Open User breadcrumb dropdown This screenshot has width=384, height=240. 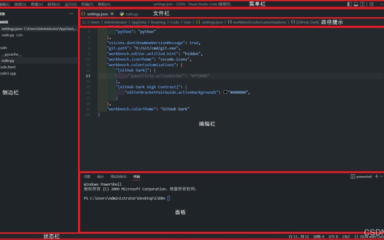point(187,22)
